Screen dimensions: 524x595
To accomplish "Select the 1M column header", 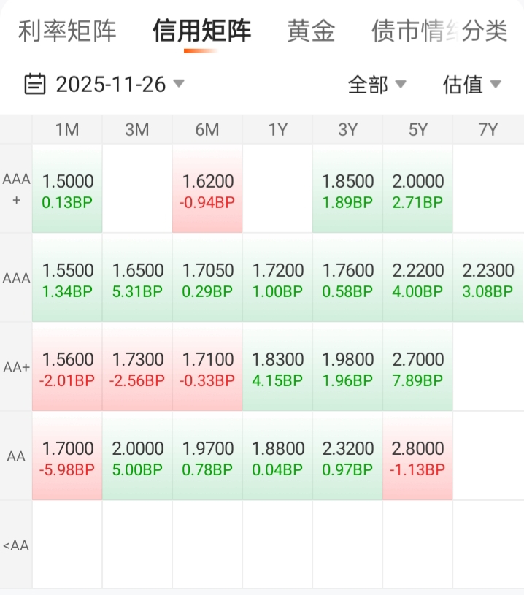I will coord(67,130).
